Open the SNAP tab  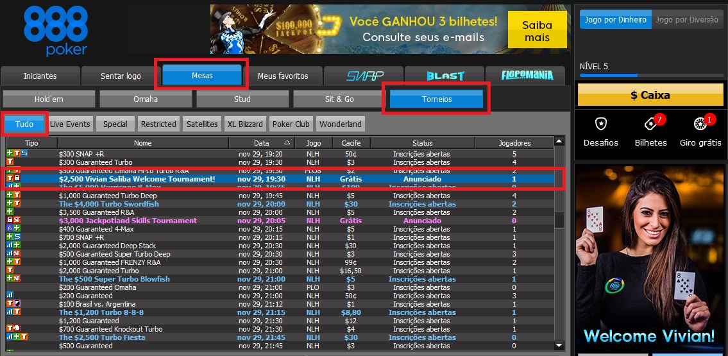tap(364, 76)
